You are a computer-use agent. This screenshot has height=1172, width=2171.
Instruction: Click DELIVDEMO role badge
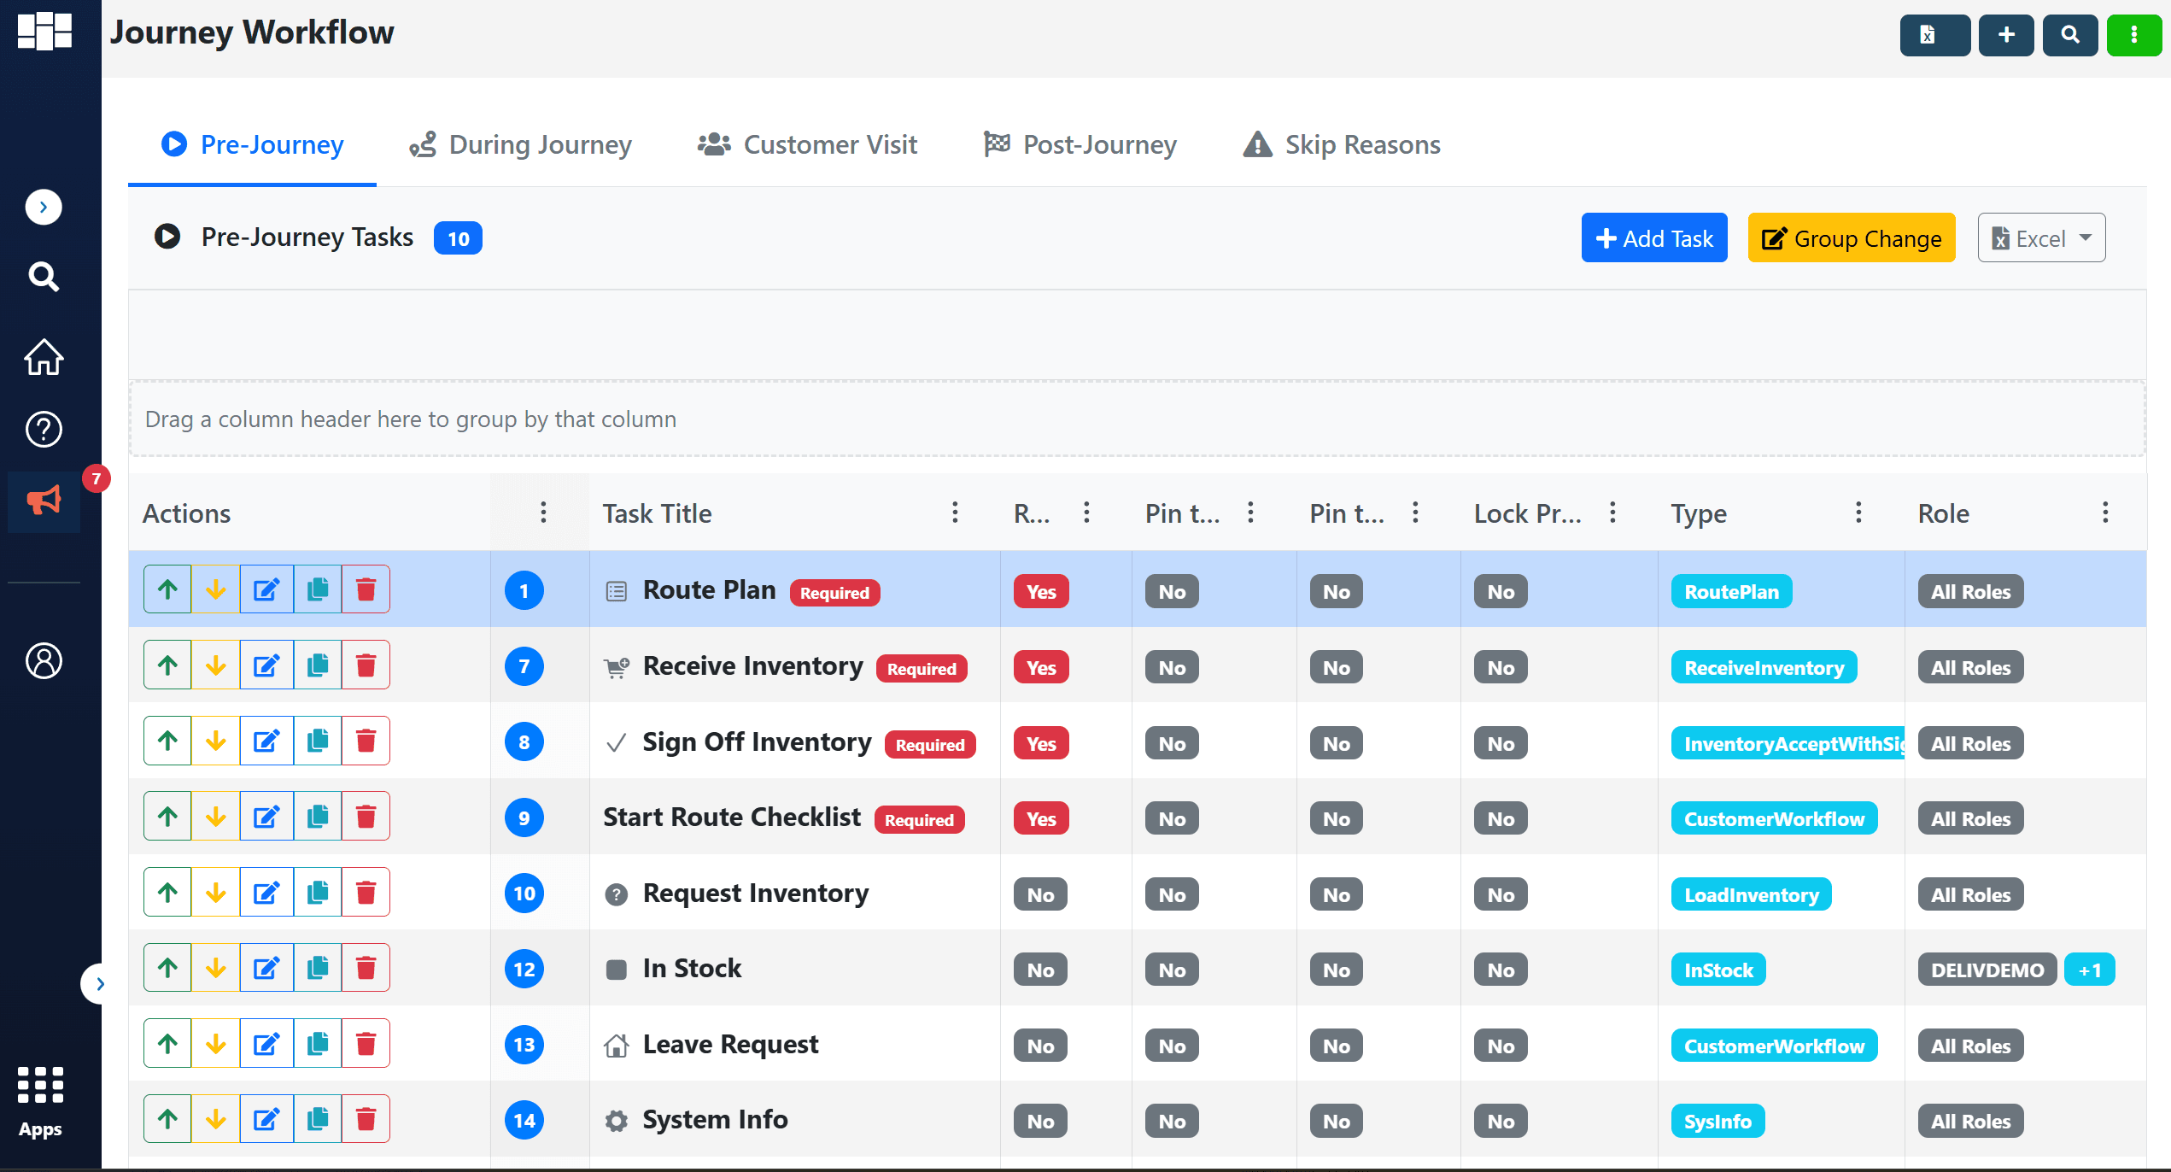[1987, 970]
